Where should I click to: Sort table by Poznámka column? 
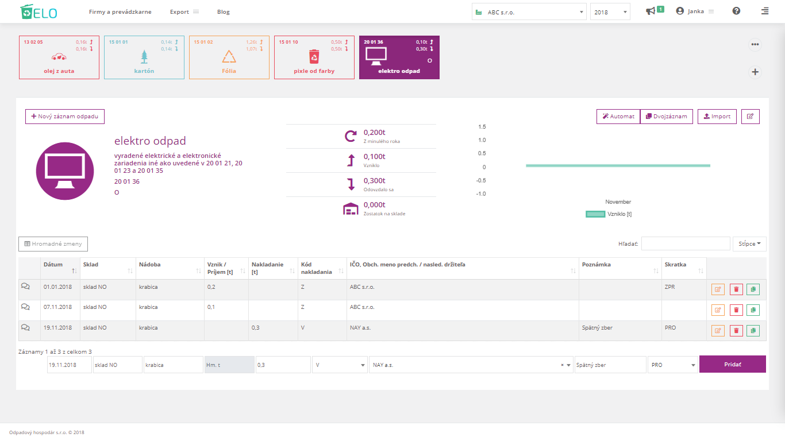coord(620,268)
